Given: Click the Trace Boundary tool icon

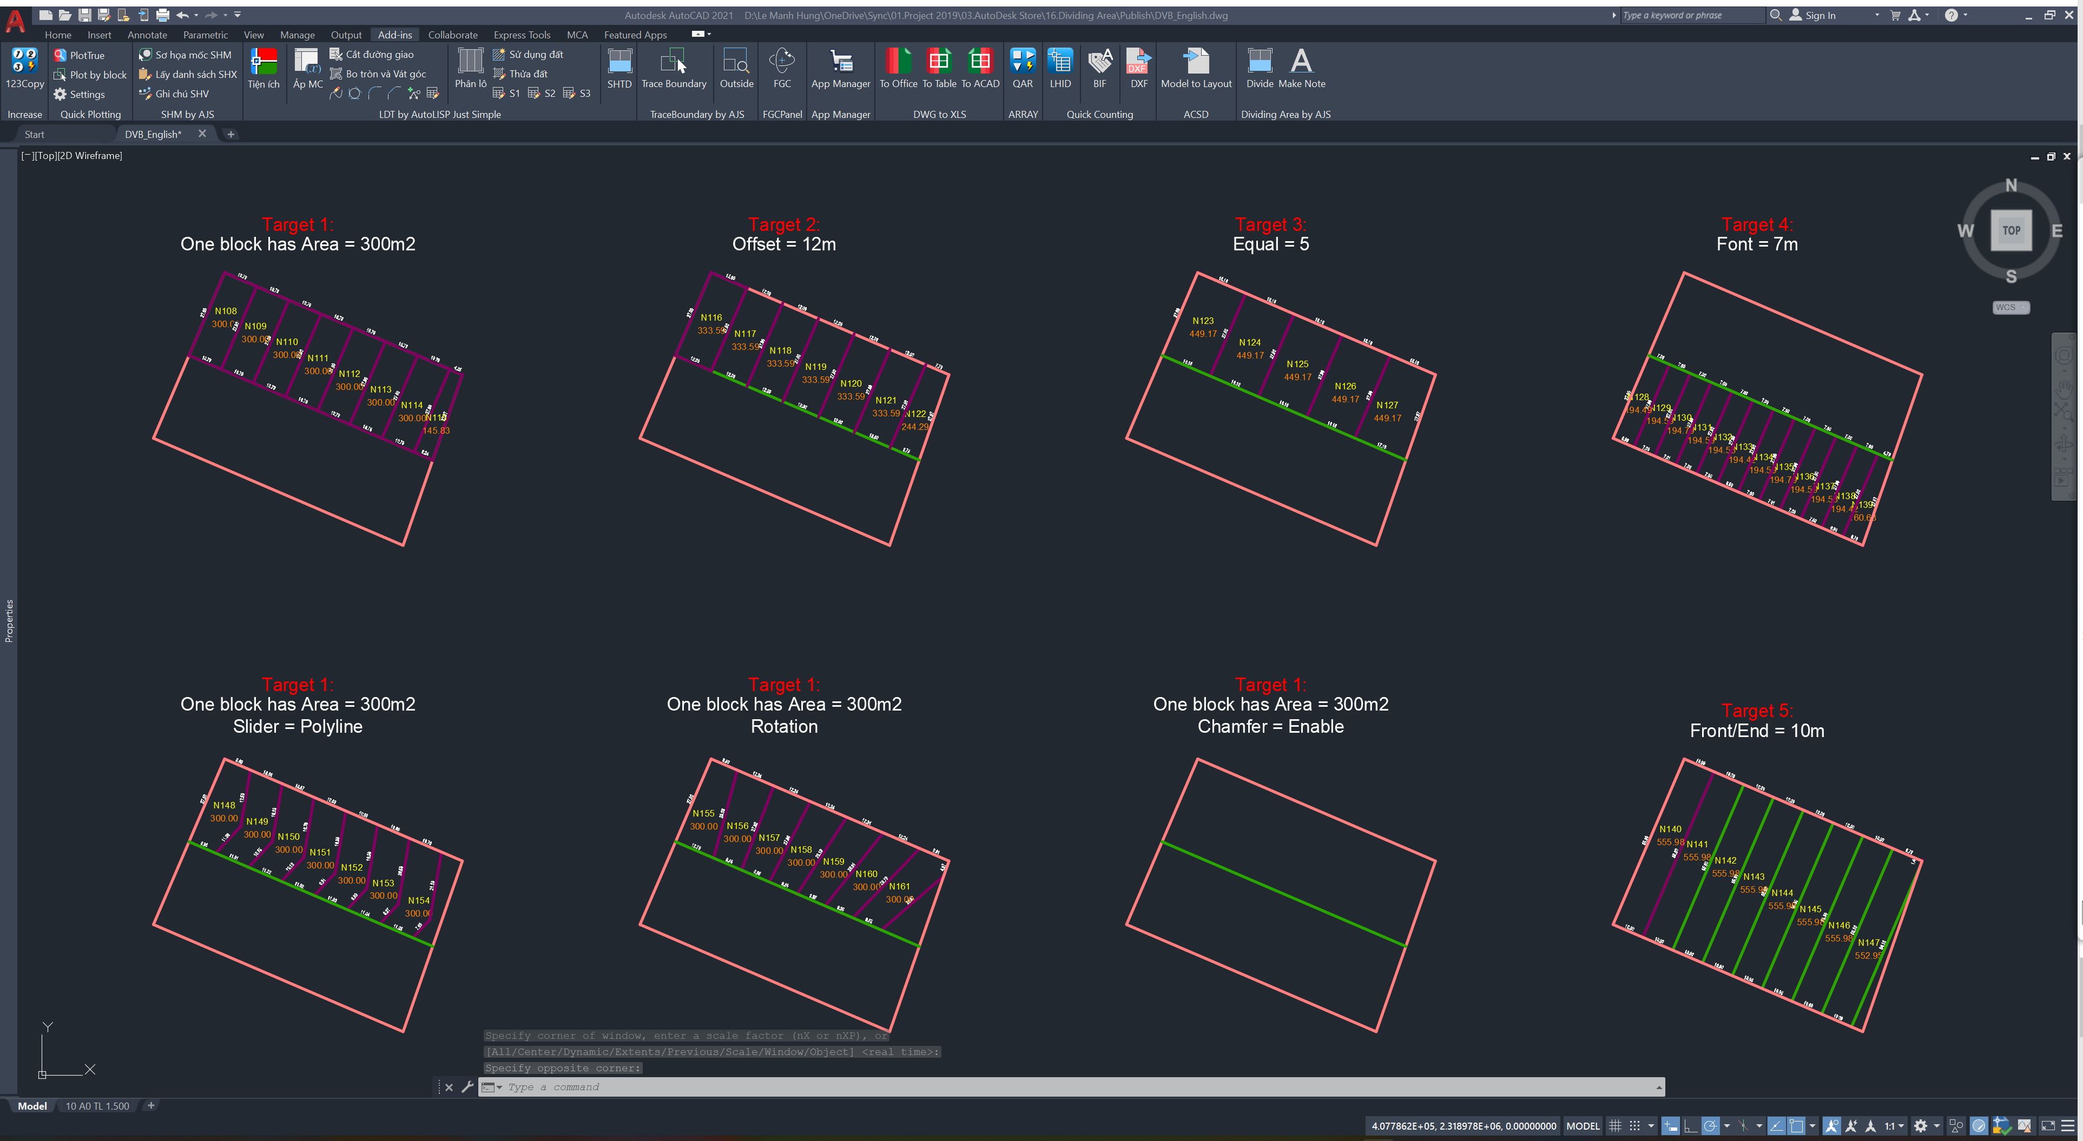Looking at the screenshot, I should [673, 62].
